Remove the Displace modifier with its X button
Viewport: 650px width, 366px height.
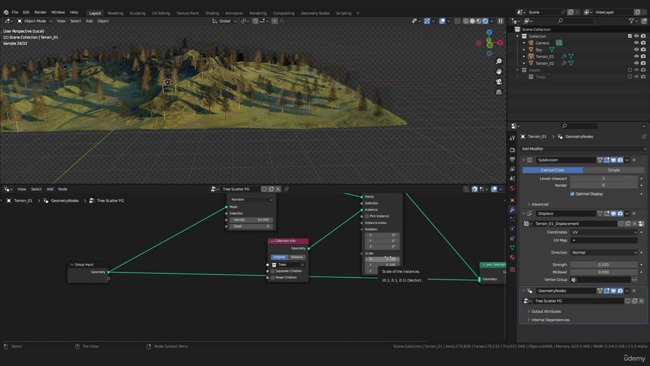(634, 213)
